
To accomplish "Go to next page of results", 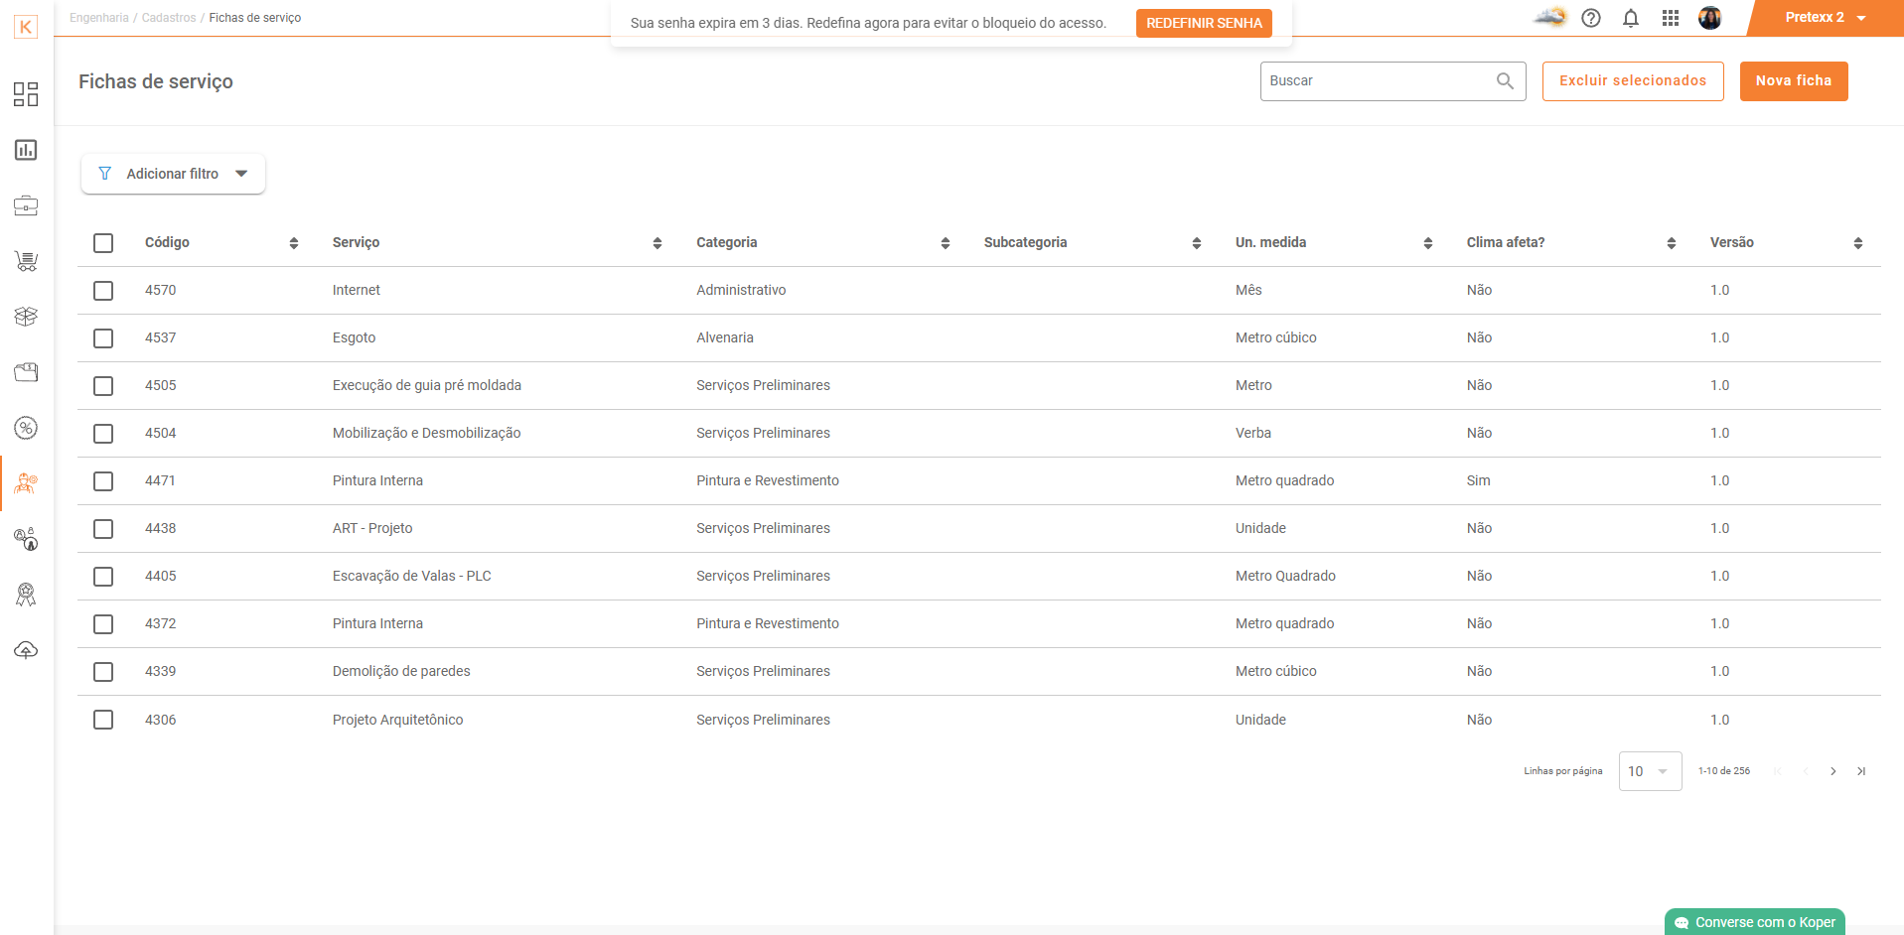I will 1833,771.
